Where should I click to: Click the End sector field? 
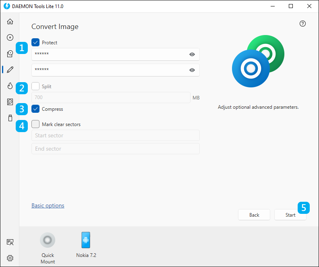coord(116,149)
